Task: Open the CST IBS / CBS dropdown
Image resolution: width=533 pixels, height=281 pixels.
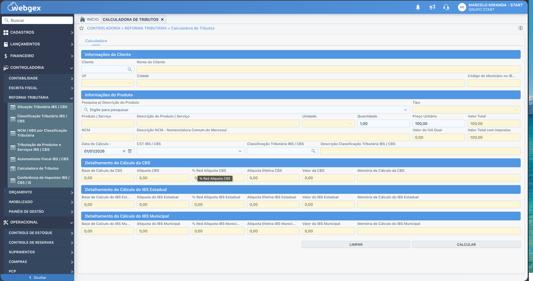Action: point(191,151)
